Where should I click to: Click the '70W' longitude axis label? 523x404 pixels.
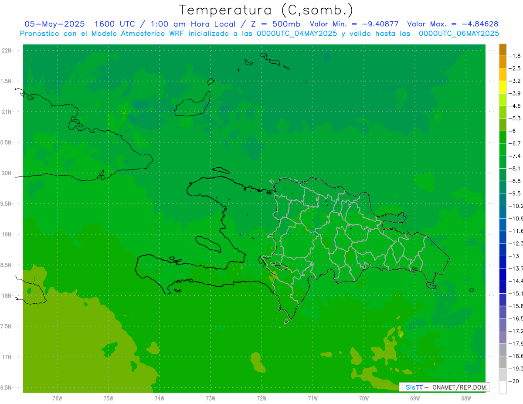coord(364,398)
